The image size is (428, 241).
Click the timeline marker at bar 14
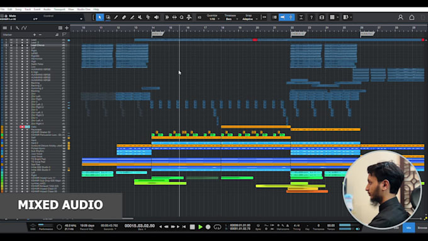(x=158, y=34)
